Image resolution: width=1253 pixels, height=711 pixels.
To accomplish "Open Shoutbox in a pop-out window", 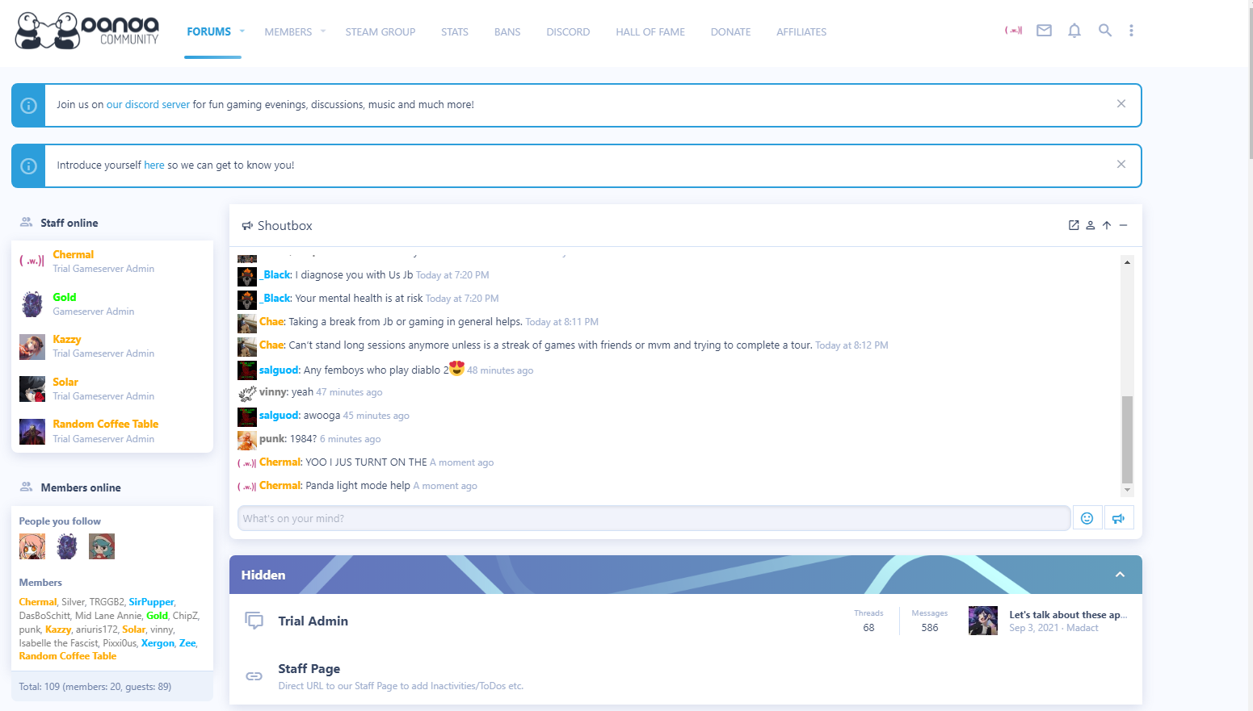I will (1074, 225).
